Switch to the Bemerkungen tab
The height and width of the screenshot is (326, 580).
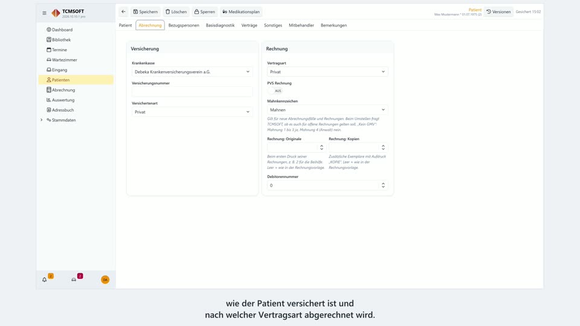pyautogui.click(x=333, y=25)
